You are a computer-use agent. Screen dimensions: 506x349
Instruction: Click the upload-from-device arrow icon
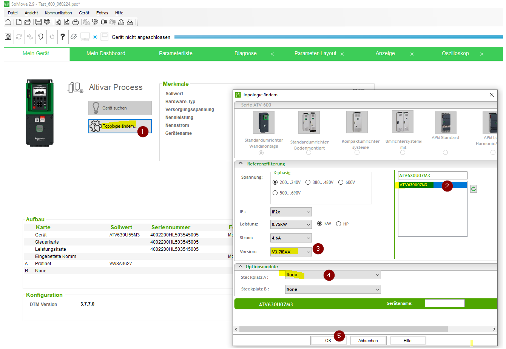point(121,22)
